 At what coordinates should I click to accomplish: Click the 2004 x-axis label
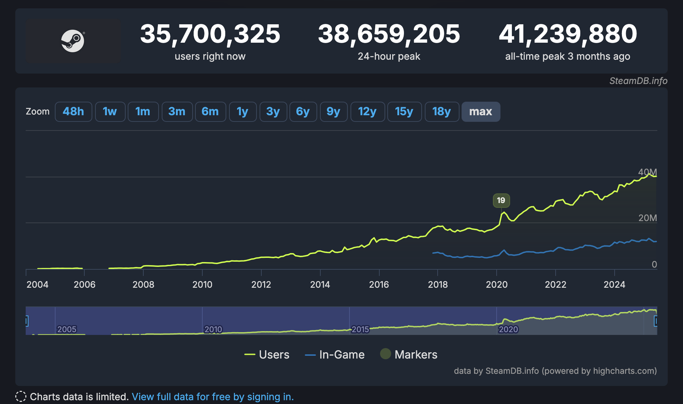coord(37,285)
